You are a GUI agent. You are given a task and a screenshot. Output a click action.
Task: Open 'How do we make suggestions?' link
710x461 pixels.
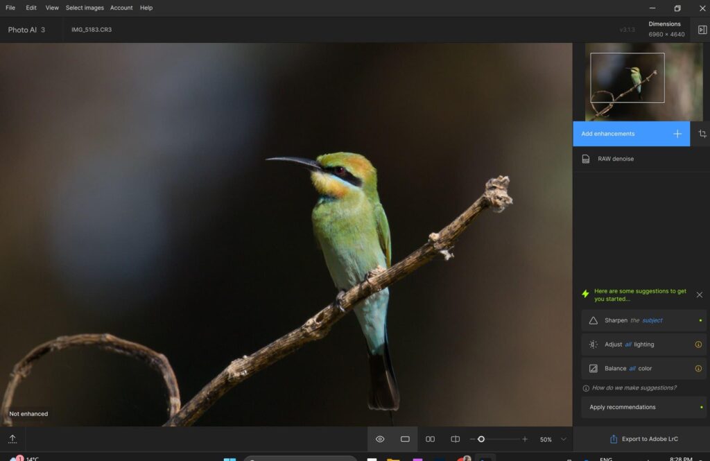point(634,388)
